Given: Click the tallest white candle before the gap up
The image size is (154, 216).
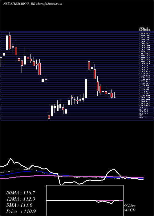Looking at the screenshot, I should tap(86, 89).
